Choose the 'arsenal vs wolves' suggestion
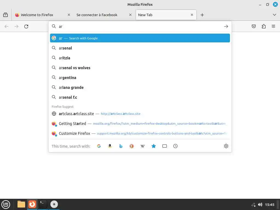 [x=140, y=68]
